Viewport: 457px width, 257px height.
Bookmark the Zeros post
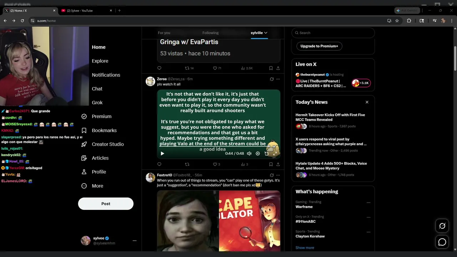[271, 164]
